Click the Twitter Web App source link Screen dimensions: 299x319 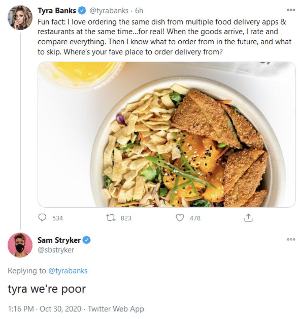(116, 309)
